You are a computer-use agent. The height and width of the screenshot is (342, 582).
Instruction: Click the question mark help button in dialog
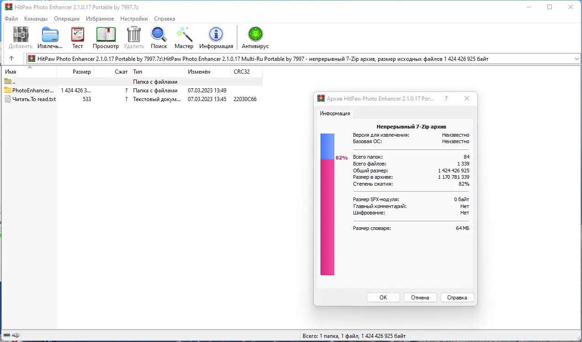point(446,98)
